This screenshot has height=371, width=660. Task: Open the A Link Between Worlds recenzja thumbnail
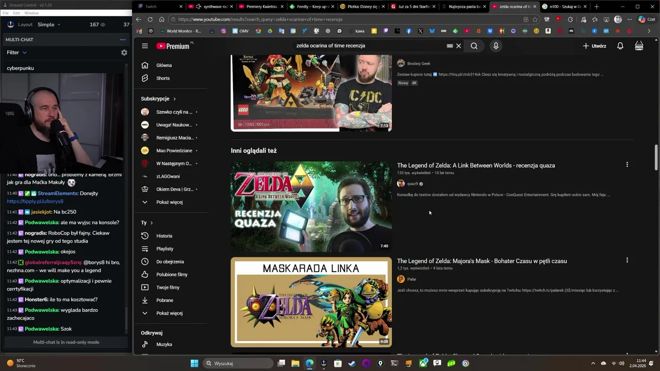[x=311, y=207]
